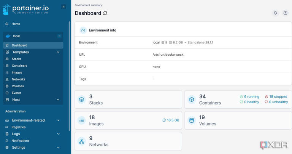The width and height of the screenshot is (292, 154).
Task: Open Containers from the sidebar menu
Action: tap(19, 66)
